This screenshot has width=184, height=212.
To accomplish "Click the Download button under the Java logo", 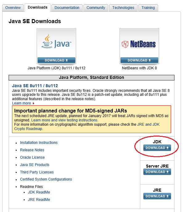I will tap(56, 60).
